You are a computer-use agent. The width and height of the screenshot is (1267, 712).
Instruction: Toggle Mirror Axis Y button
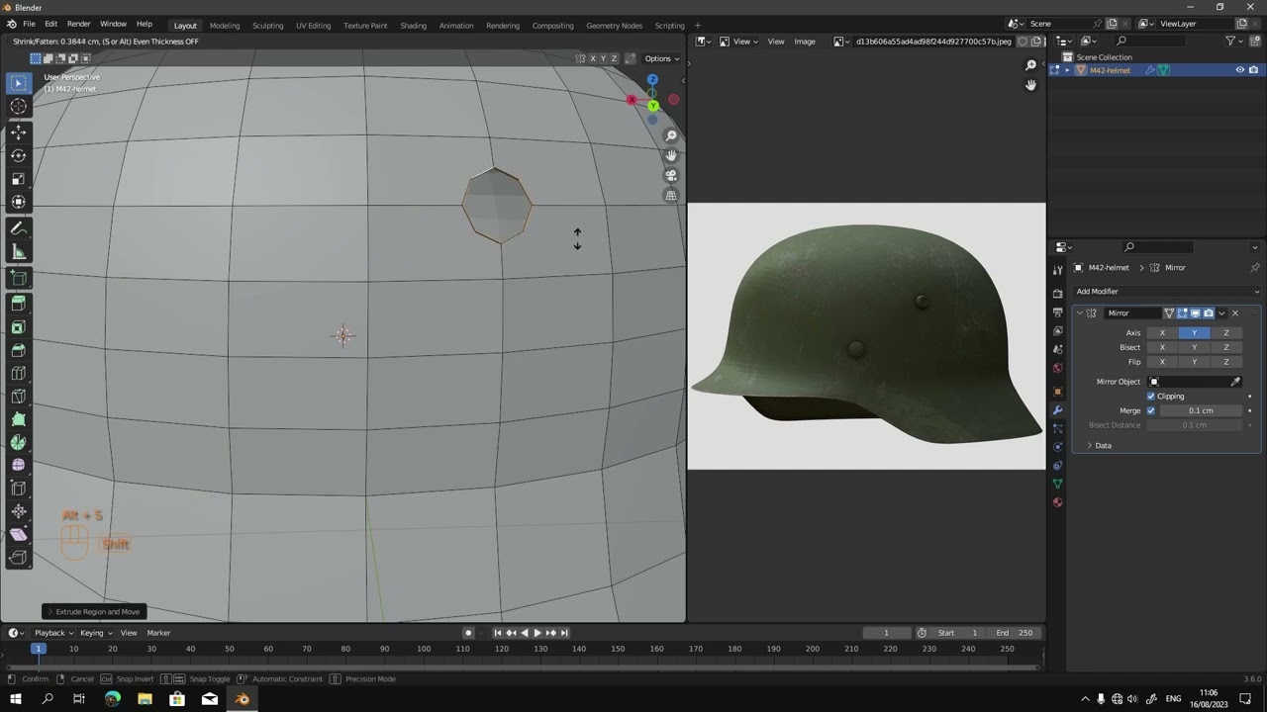1194,333
